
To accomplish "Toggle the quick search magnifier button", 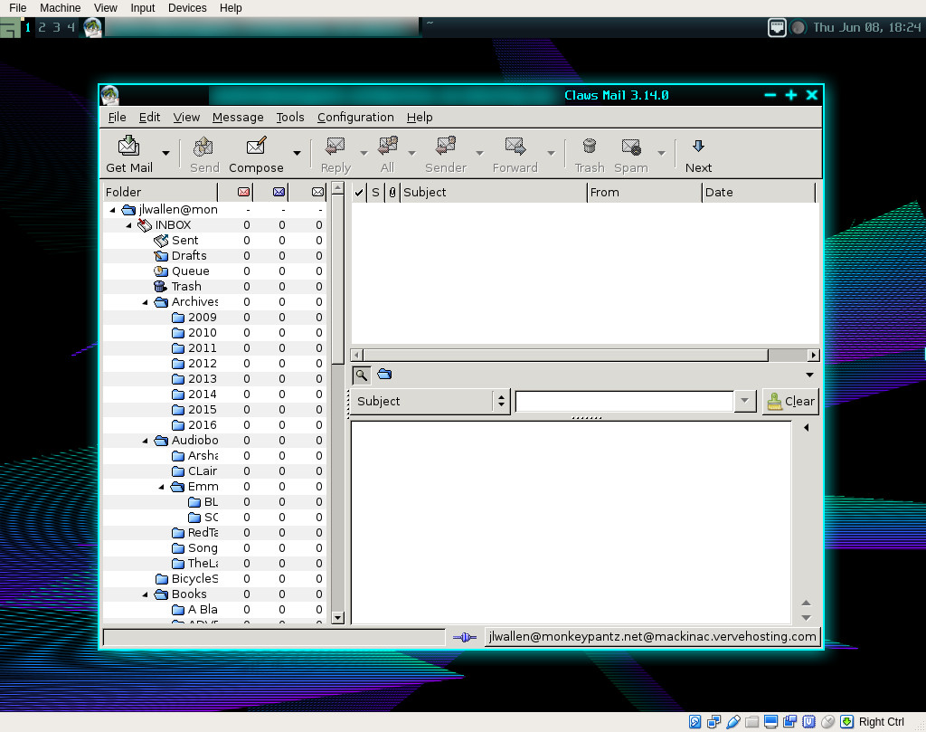I will pos(361,375).
